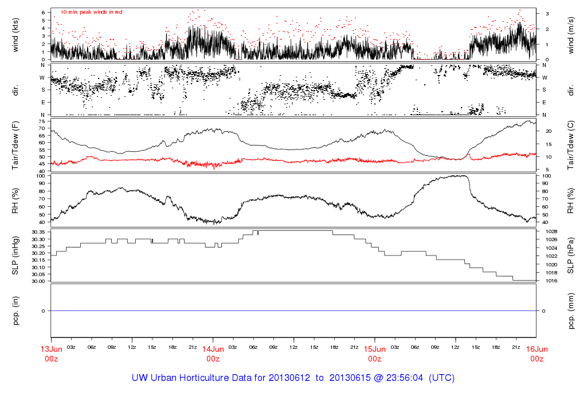Select the 'wind (kts)' axis label
587x401 pixels.
coord(15,35)
